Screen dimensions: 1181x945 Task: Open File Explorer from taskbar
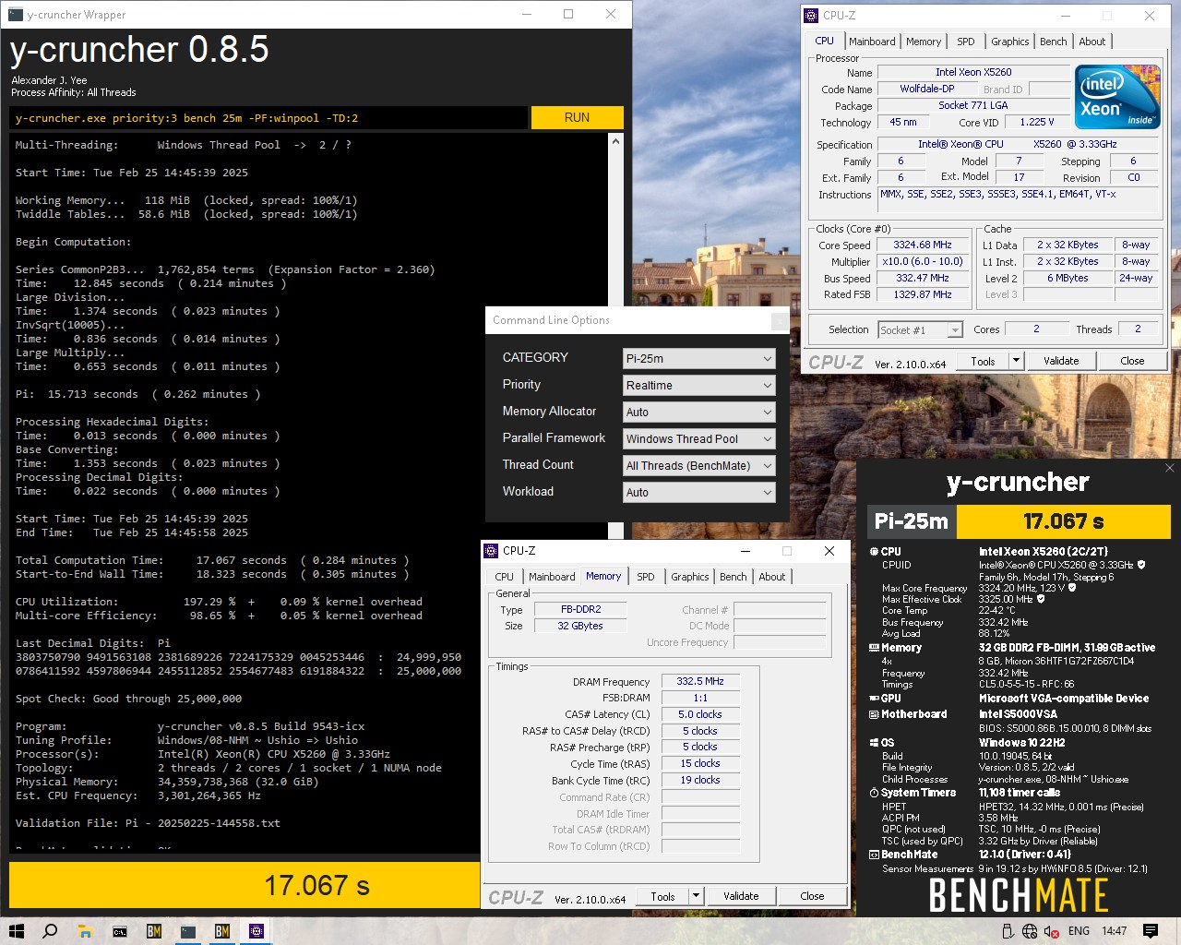pos(85,931)
